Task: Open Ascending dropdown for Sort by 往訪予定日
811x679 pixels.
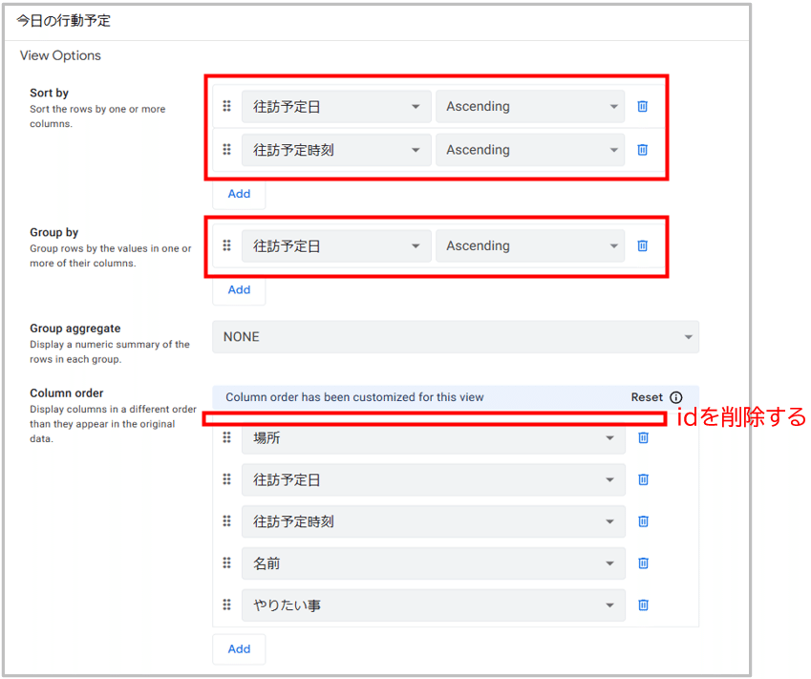Action: (530, 107)
